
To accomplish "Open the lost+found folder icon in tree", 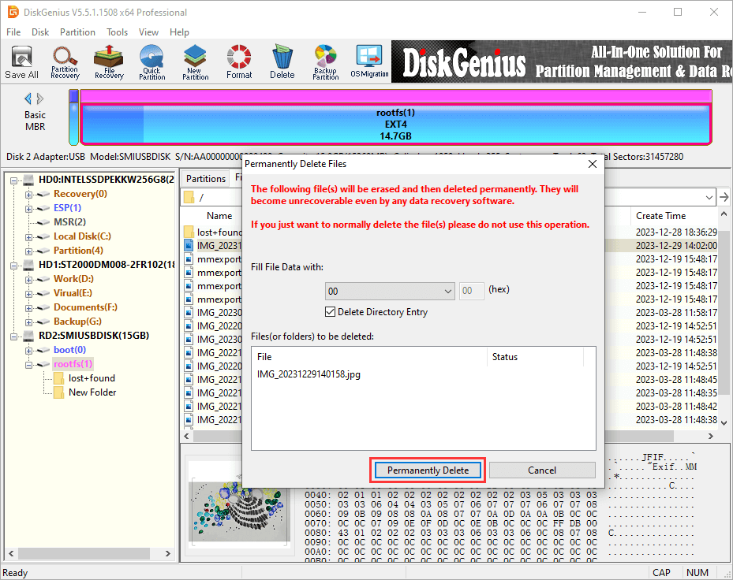I will click(x=59, y=378).
